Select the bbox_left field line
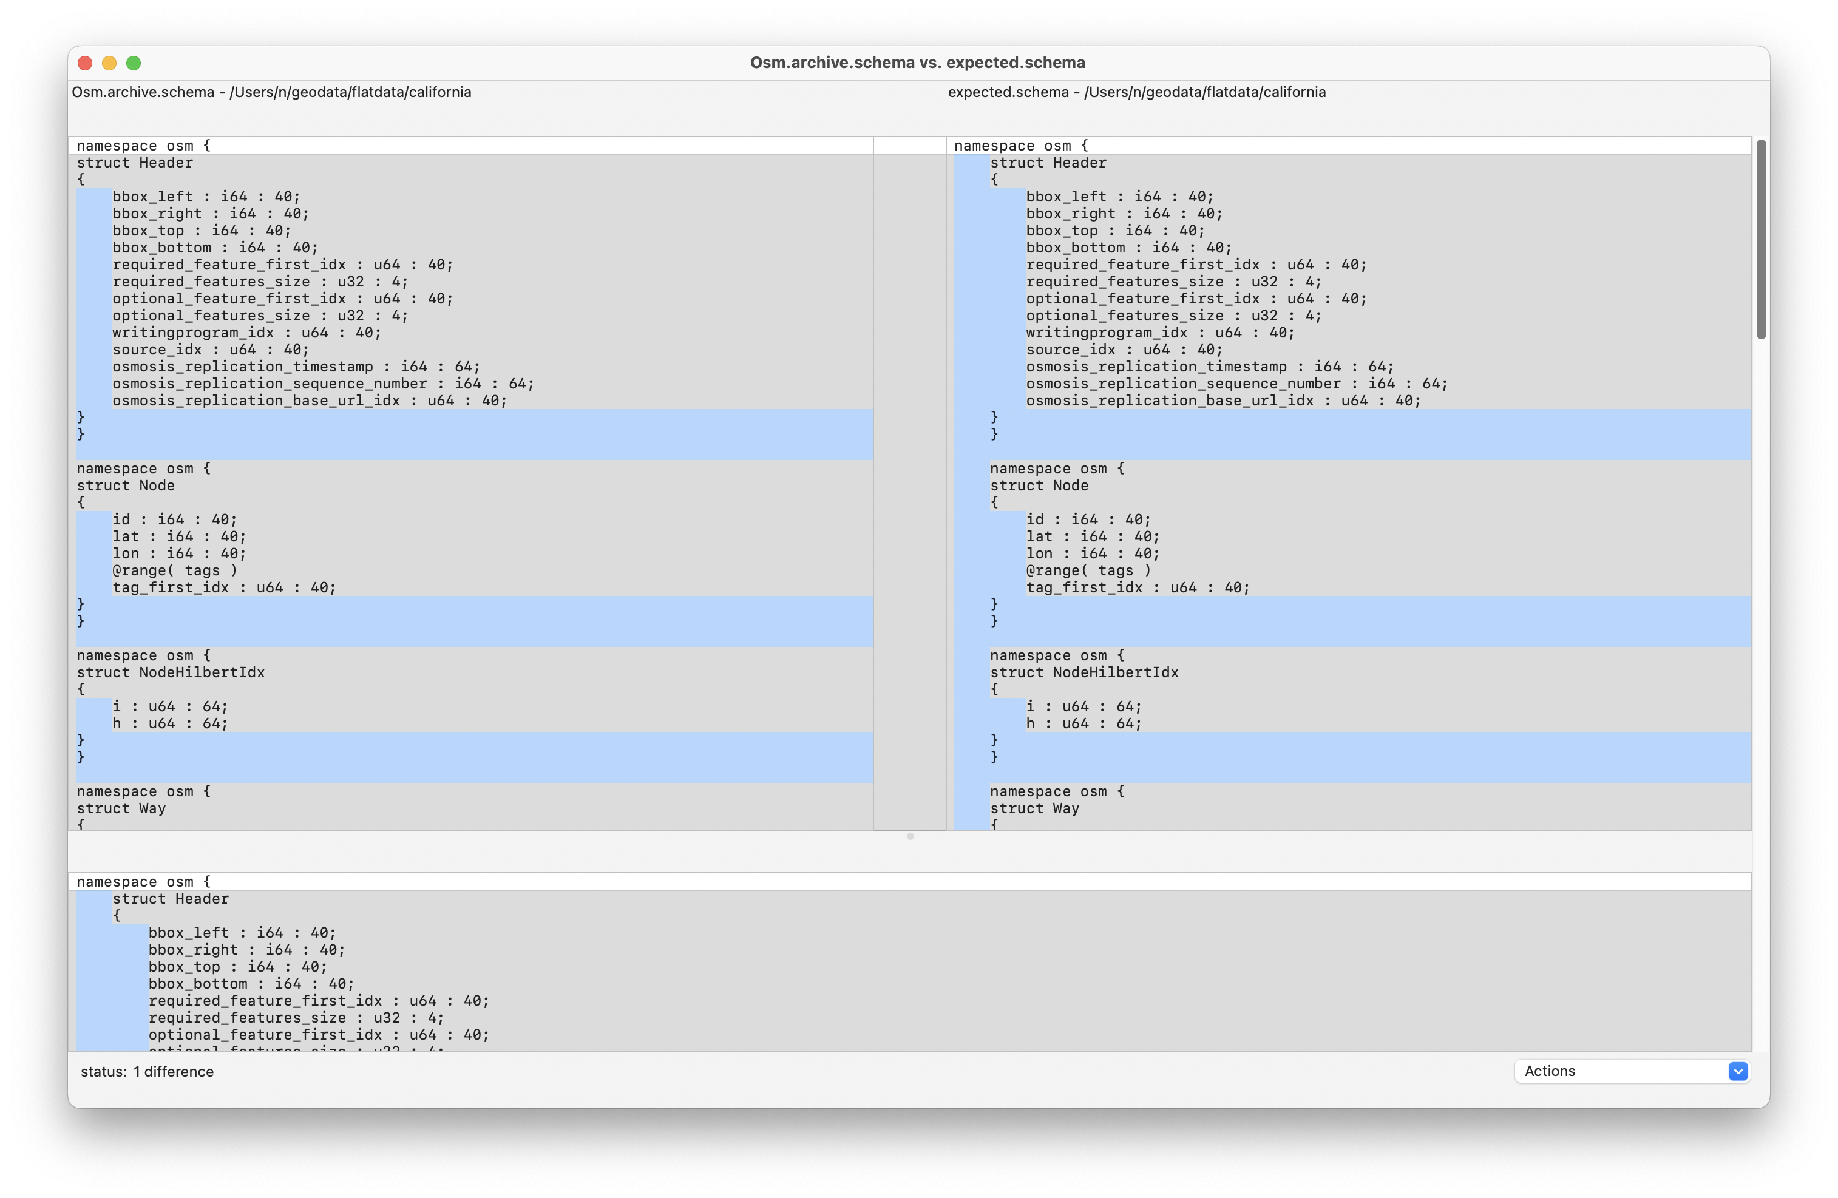 pos(206,196)
